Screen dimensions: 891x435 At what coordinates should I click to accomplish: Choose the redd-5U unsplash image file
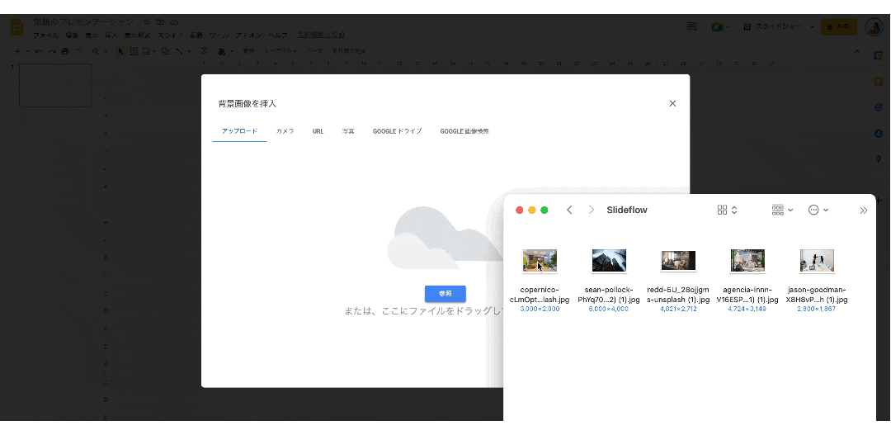[678, 261]
